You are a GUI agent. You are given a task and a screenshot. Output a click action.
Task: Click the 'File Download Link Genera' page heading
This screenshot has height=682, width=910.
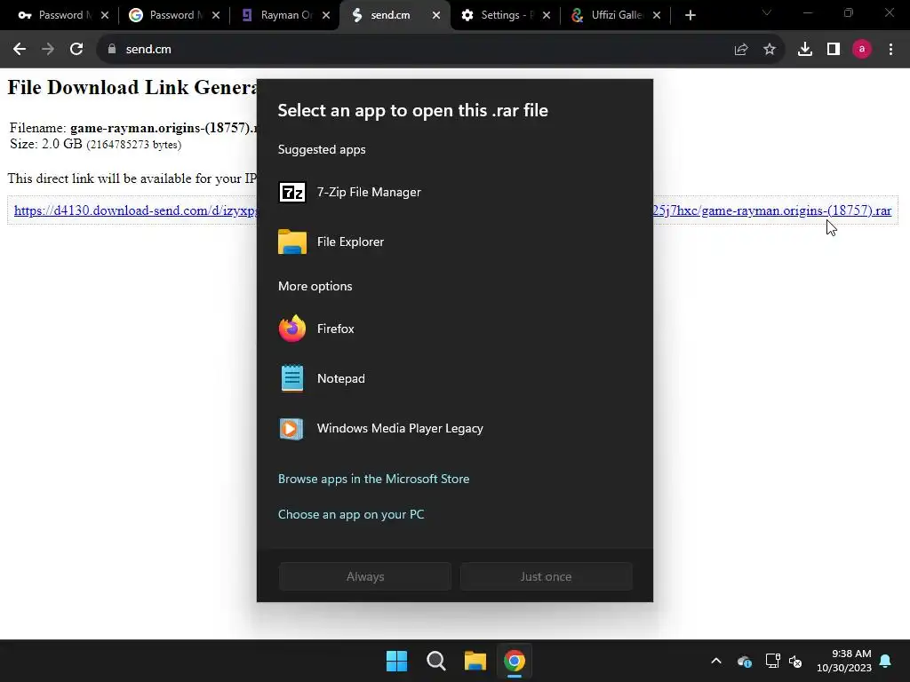tap(132, 88)
